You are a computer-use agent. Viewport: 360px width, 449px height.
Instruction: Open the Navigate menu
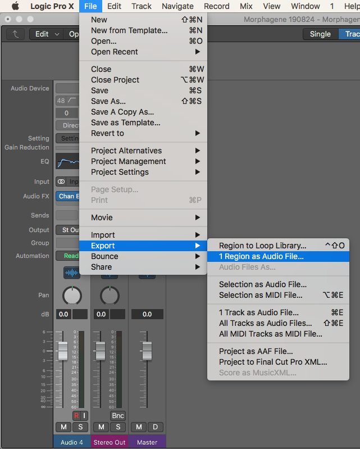click(x=177, y=6)
